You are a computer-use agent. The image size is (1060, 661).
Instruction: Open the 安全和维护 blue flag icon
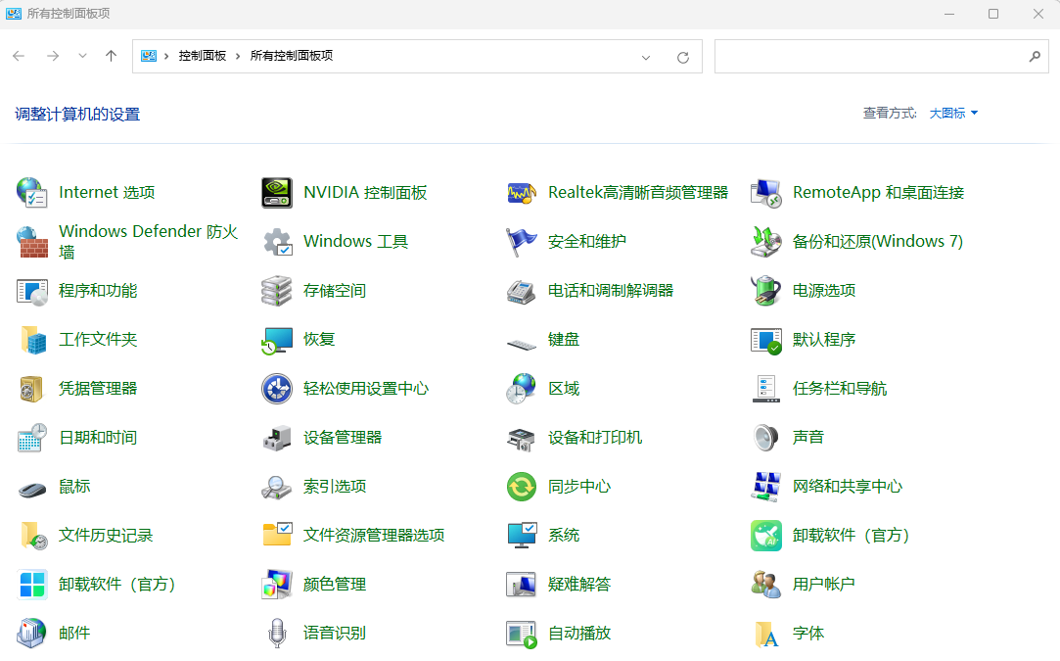coord(522,242)
